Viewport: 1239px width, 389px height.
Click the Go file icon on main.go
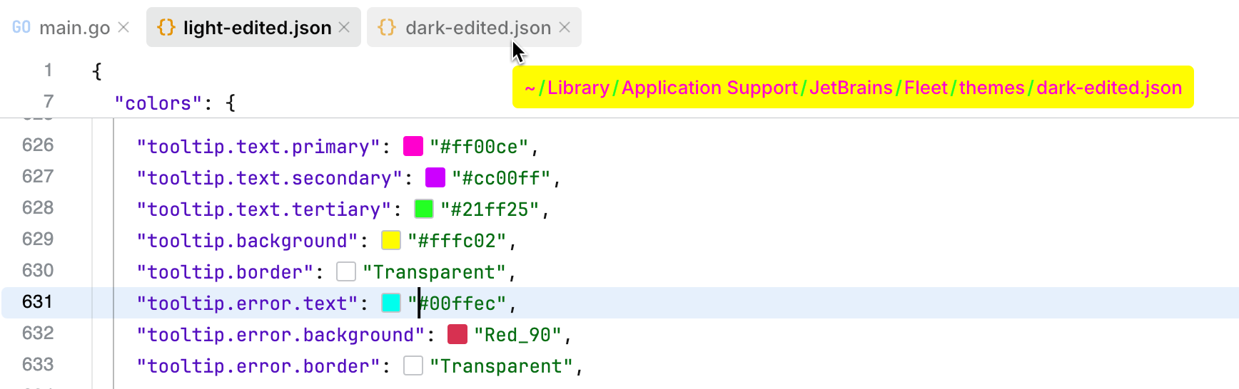(21, 27)
